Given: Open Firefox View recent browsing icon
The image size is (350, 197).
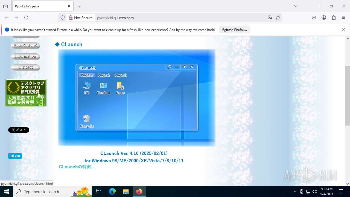Looking at the screenshot, I should (5, 6).
